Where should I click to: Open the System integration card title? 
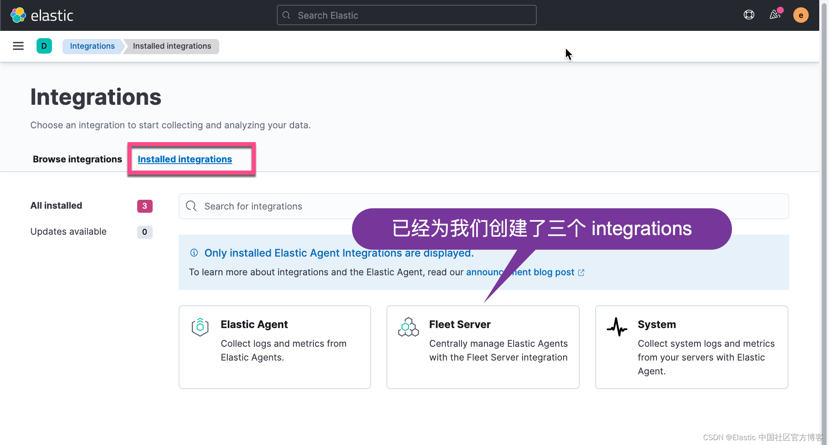click(x=656, y=324)
